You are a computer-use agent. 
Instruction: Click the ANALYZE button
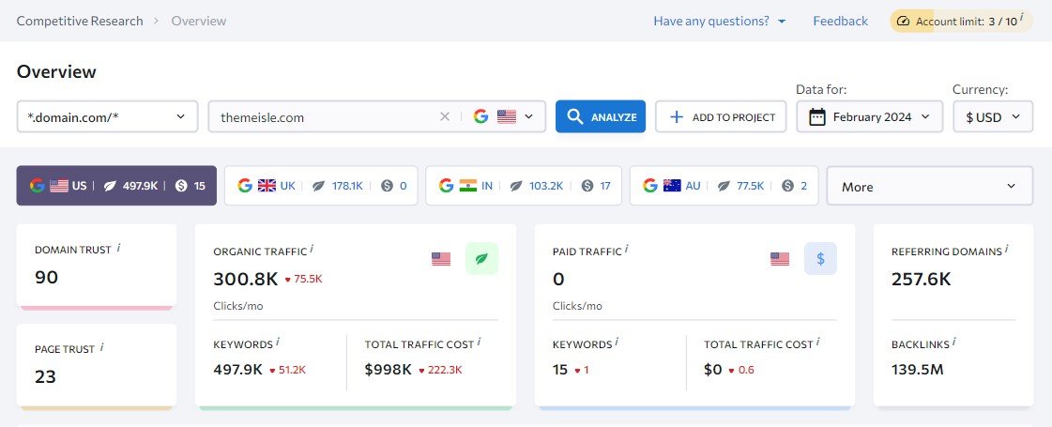pyautogui.click(x=601, y=116)
